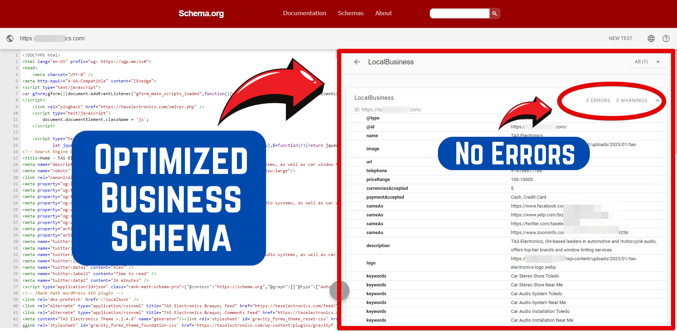Select the paymentAccepted value Cash, Credit Card

[528, 197]
